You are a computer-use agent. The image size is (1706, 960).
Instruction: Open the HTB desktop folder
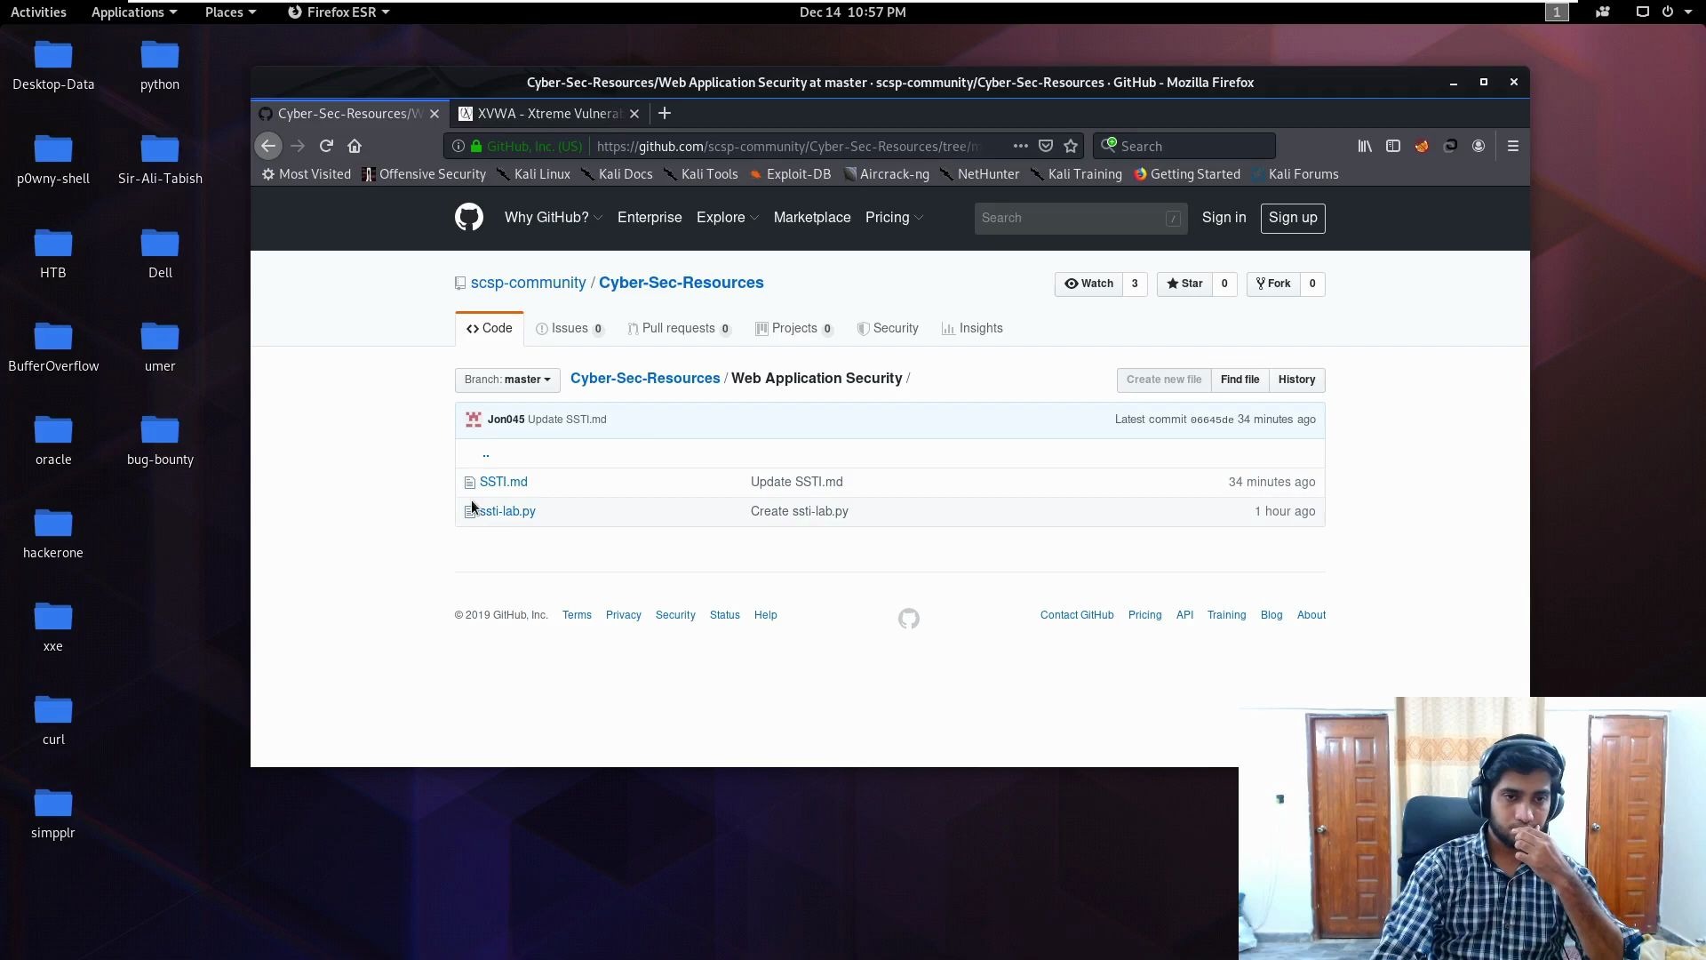pyautogui.click(x=53, y=253)
